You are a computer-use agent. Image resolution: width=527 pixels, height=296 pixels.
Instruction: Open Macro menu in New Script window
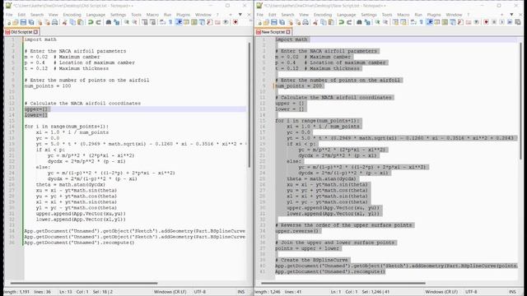[403, 15]
